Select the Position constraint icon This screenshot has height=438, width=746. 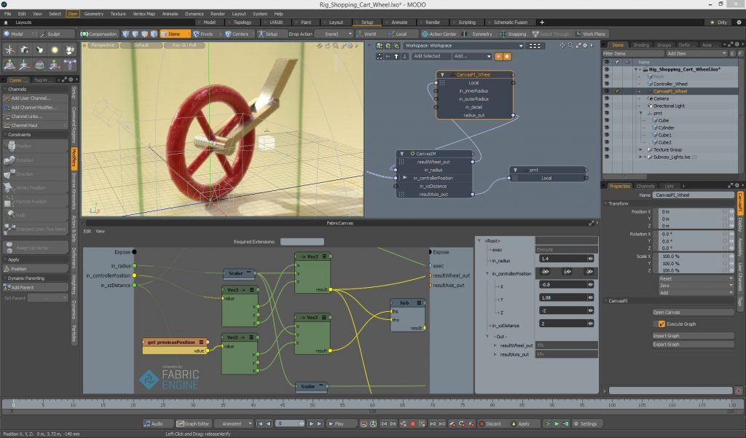12,146
